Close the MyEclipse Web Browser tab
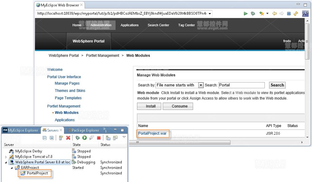The width and height of the screenshot is (312, 182). pyautogui.click(x=82, y=5)
